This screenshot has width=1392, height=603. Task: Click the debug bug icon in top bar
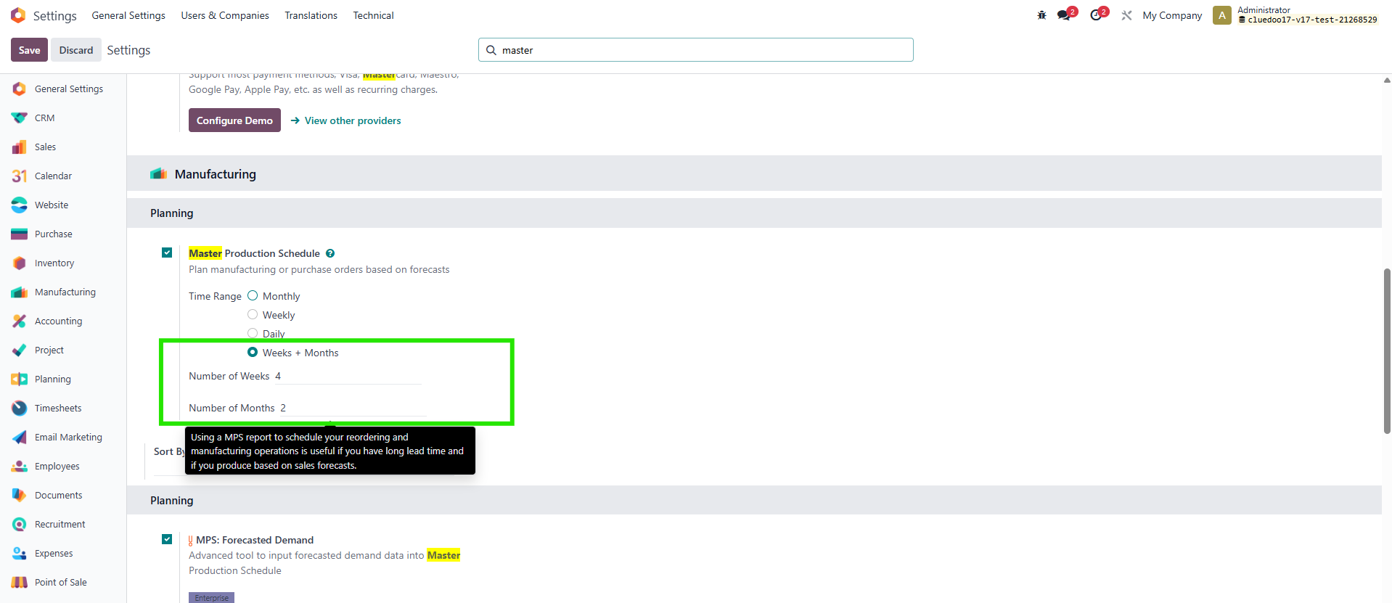pyautogui.click(x=1041, y=15)
